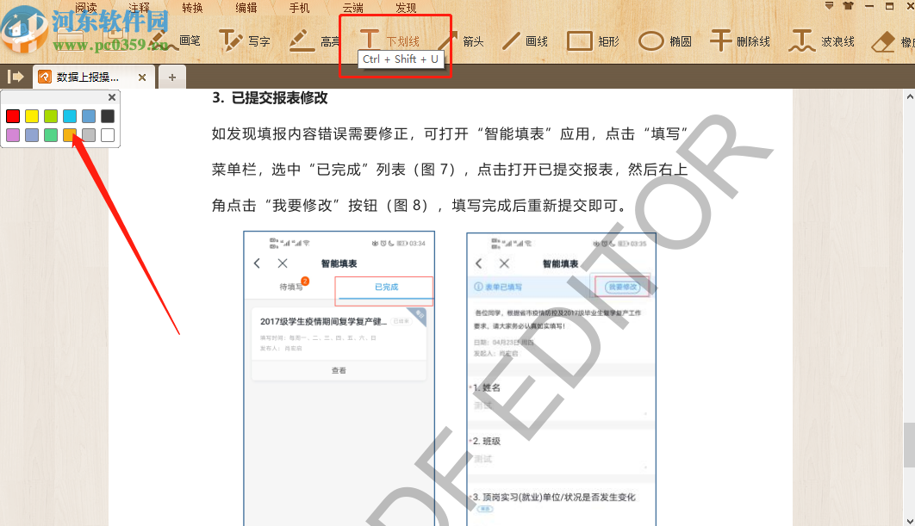Open the 手机 mobile menu
This screenshot has height=526, width=915.
point(299,7)
